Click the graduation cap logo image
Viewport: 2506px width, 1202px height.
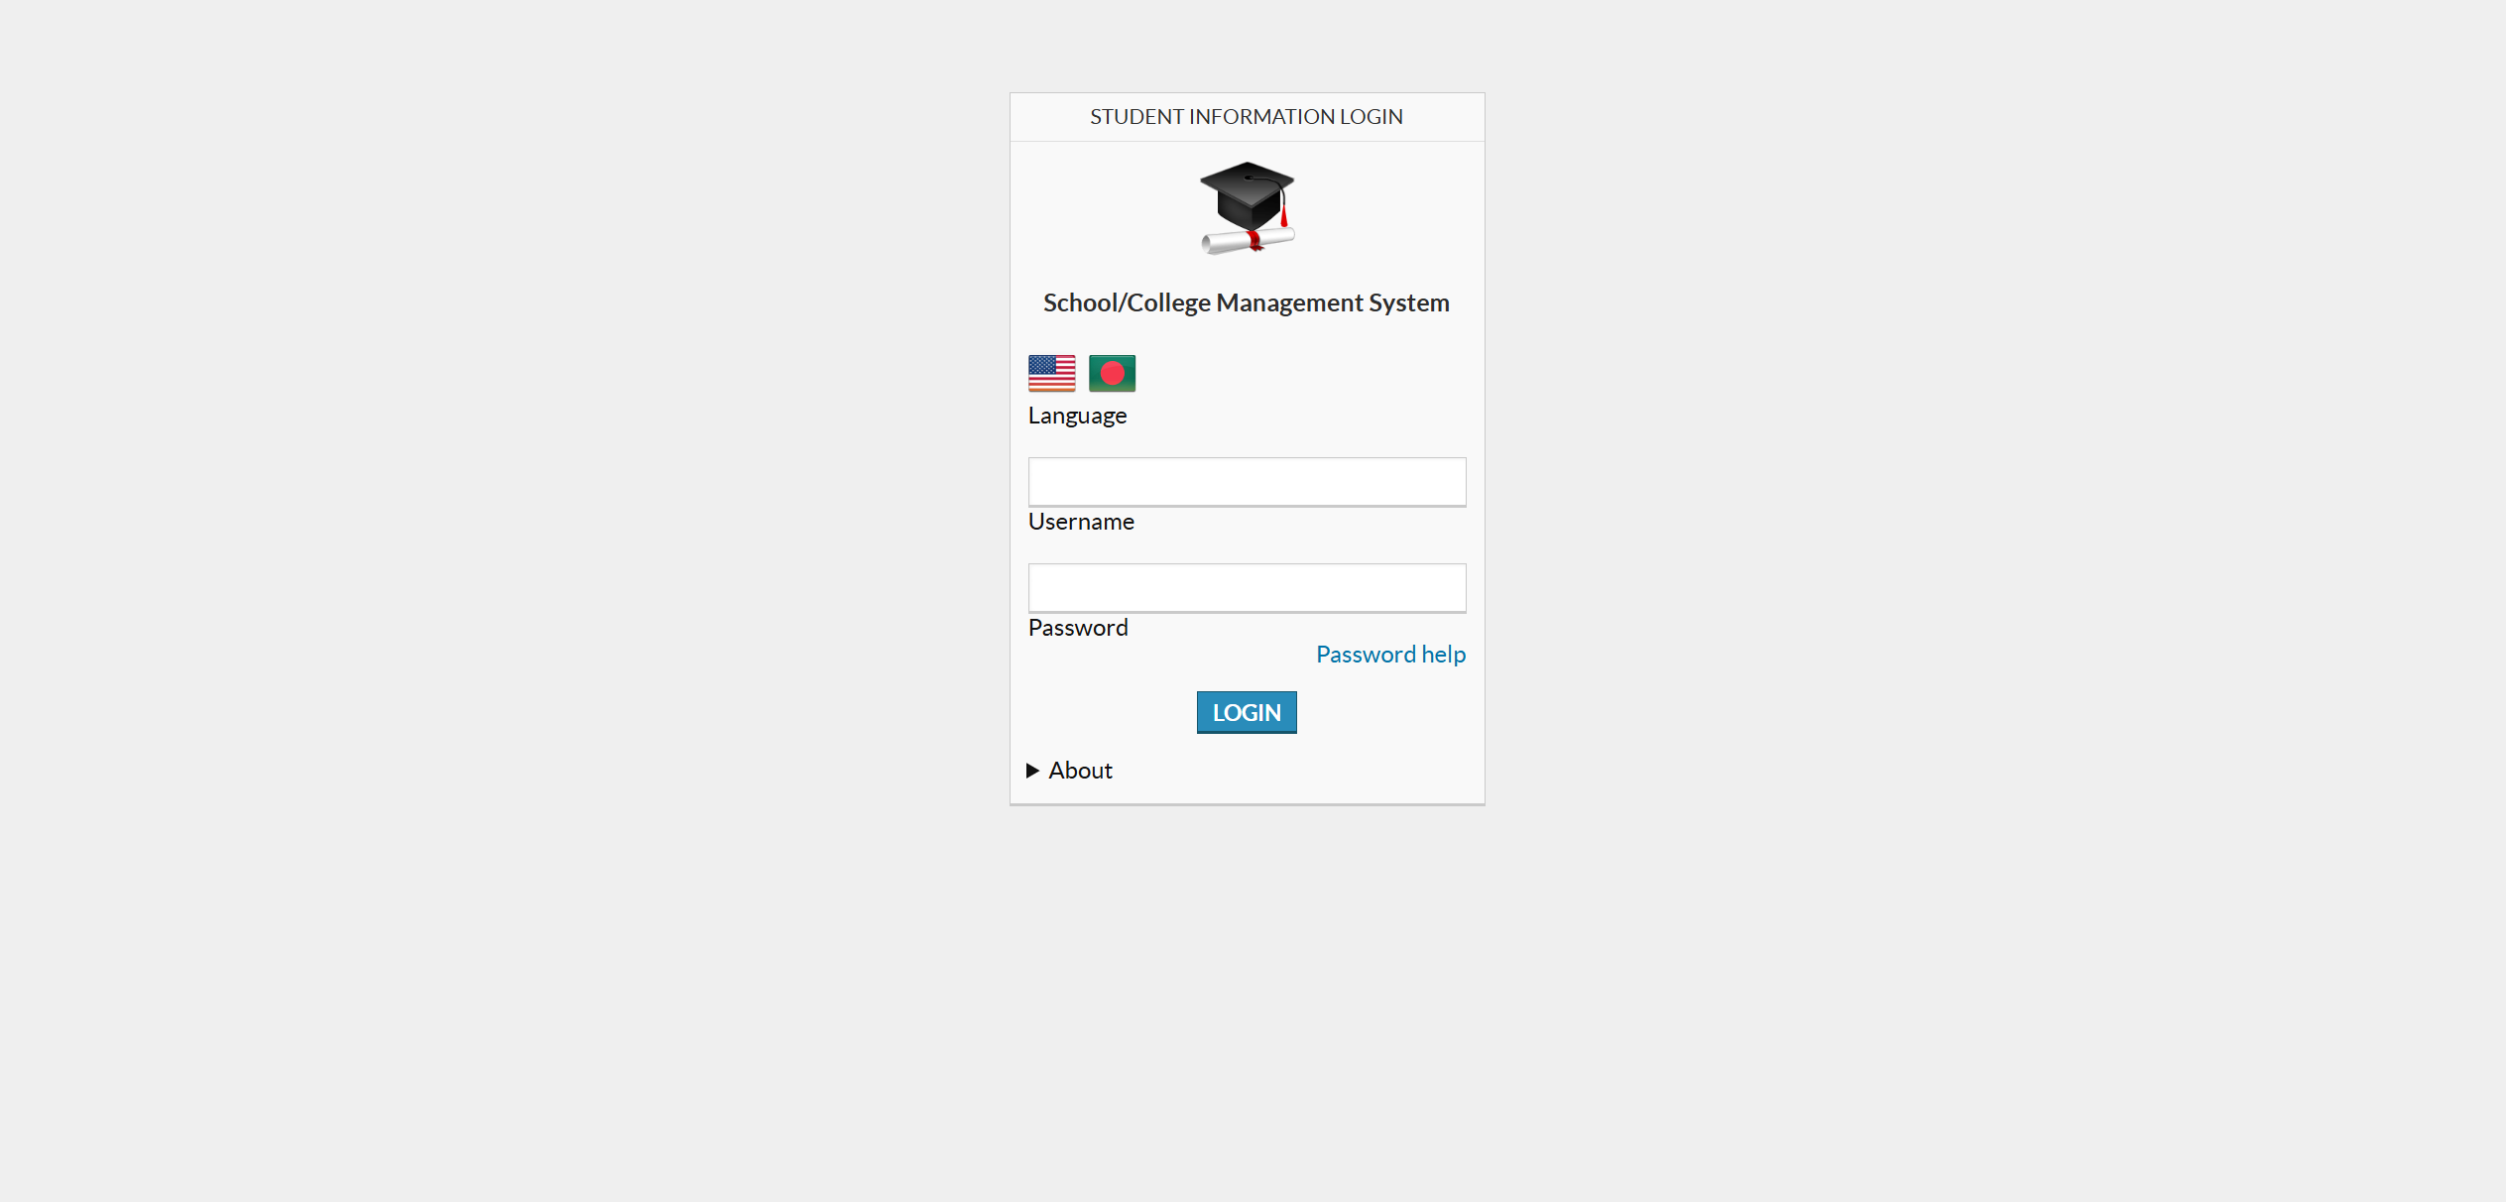click(1248, 208)
